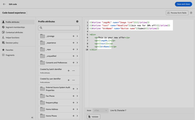Add the _cjmstage folder with plus icon
Viewport: 195px width, 120px height.
[x=74, y=36]
